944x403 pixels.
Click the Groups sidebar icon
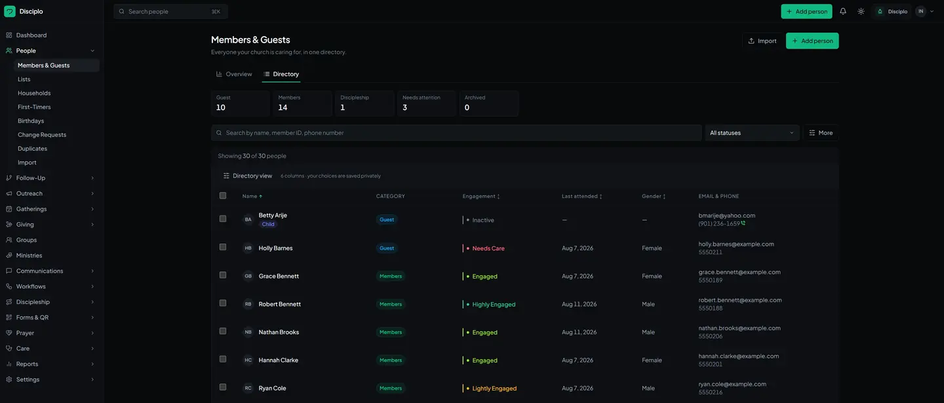pyautogui.click(x=9, y=240)
